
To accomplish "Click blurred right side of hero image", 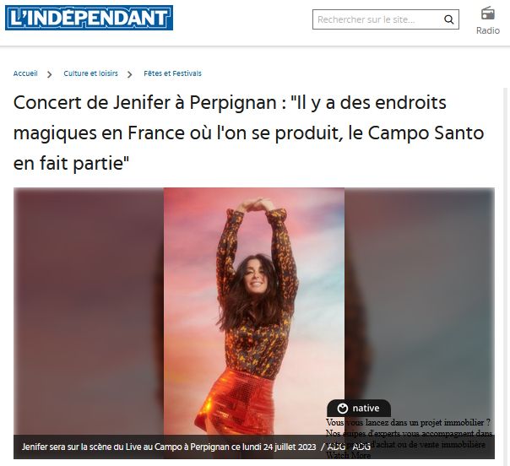I will (x=420, y=293).
